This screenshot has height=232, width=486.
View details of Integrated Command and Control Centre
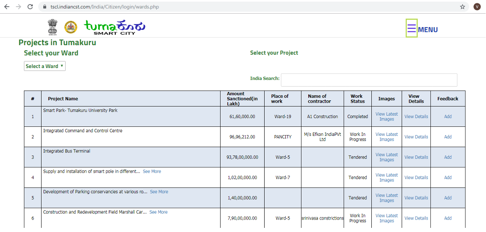pos(416,137)
